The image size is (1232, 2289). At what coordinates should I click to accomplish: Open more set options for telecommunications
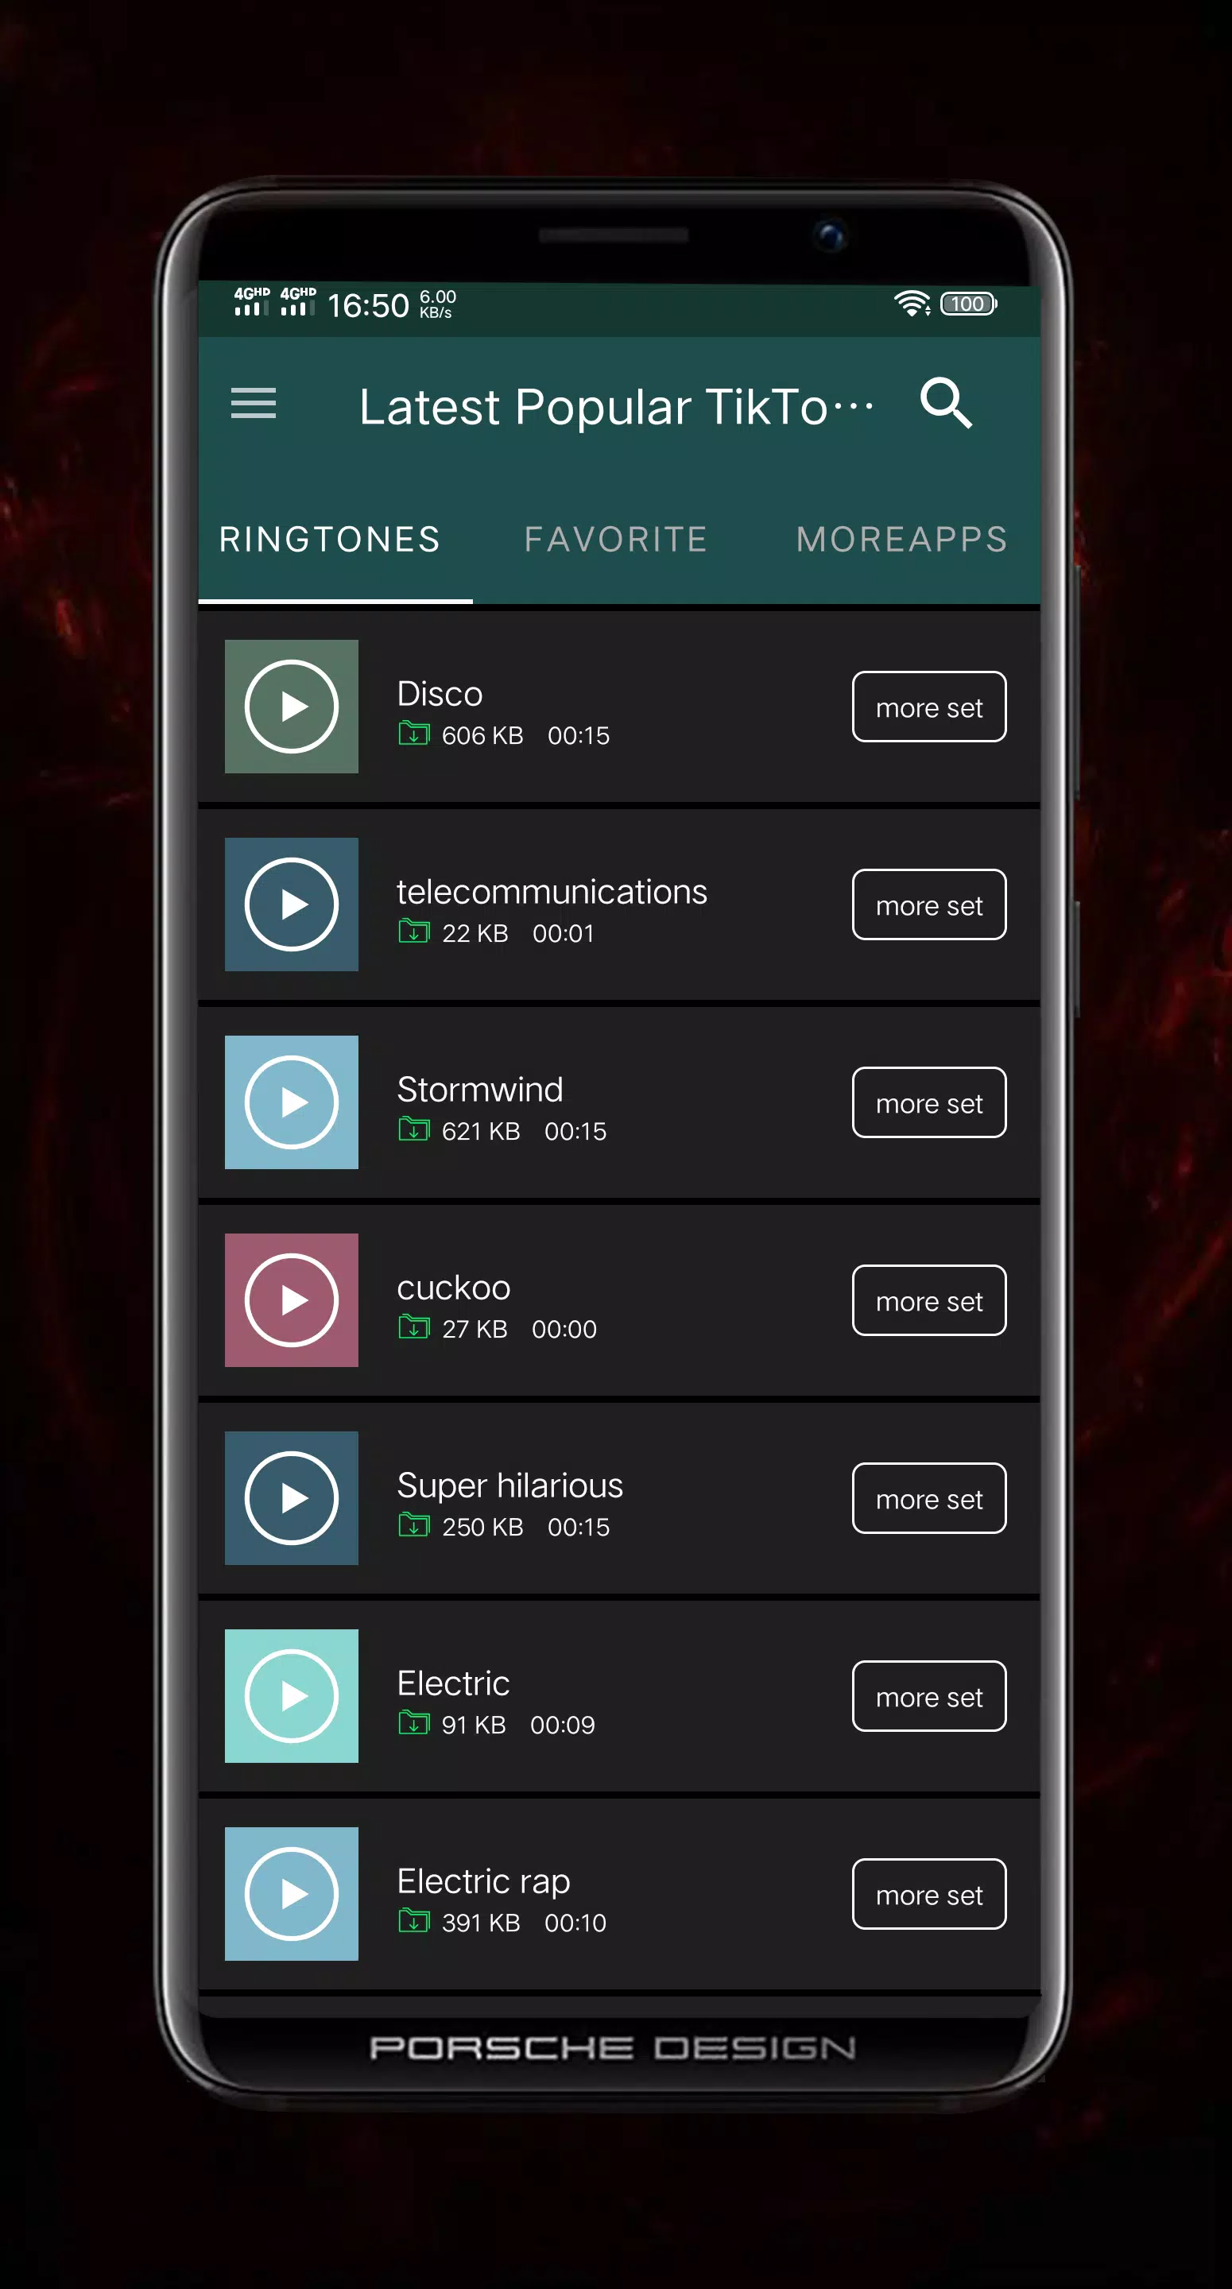click(x=929, y=904)
